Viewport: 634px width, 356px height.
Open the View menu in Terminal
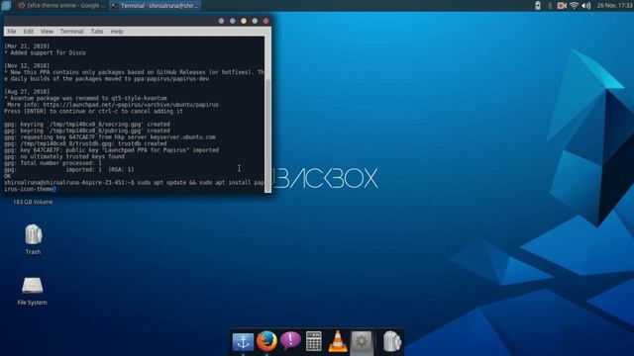click(x=47, y=31)
